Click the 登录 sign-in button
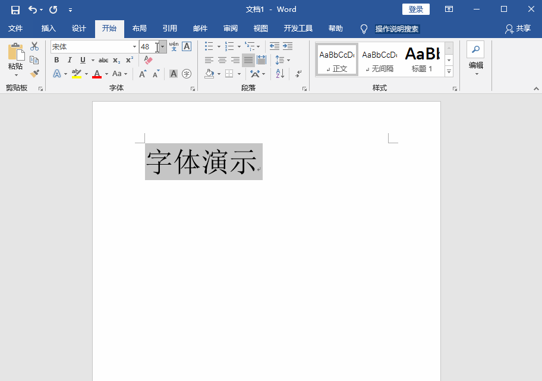 click(x=415, y=9)
